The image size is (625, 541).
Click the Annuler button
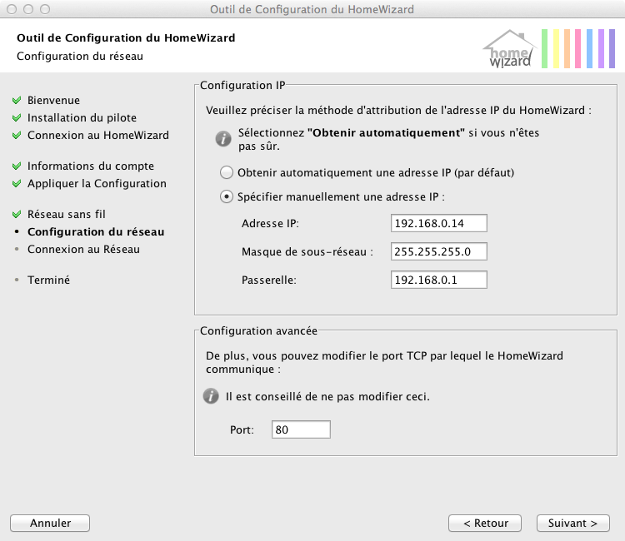tap(50, 523)
